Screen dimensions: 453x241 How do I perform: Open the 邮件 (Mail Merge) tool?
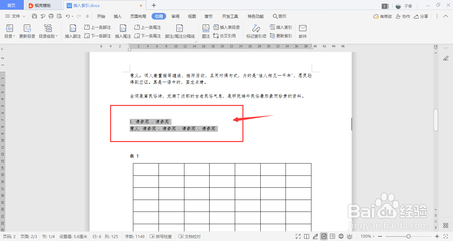(x=303, y=31)
